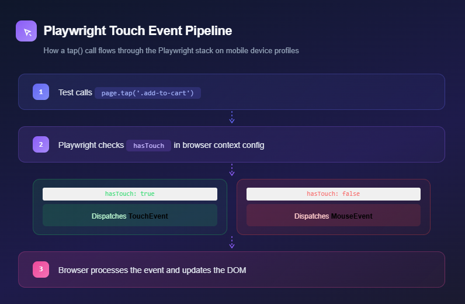Click the "Playwright checks" text in step 2
Screen dimensions: 465x304
click(x=91, y=145)
